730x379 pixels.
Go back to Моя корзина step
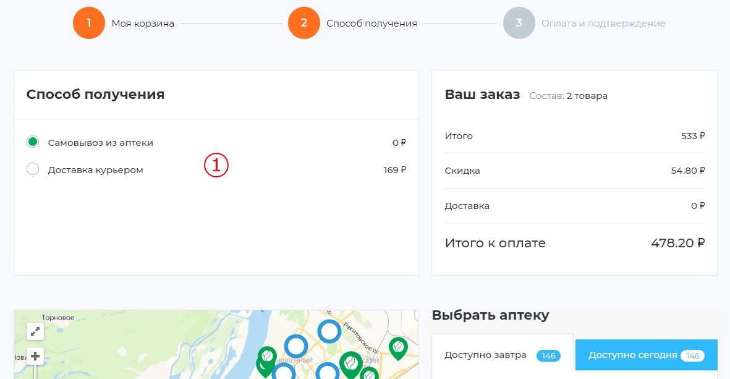click(x=143, y=23)
